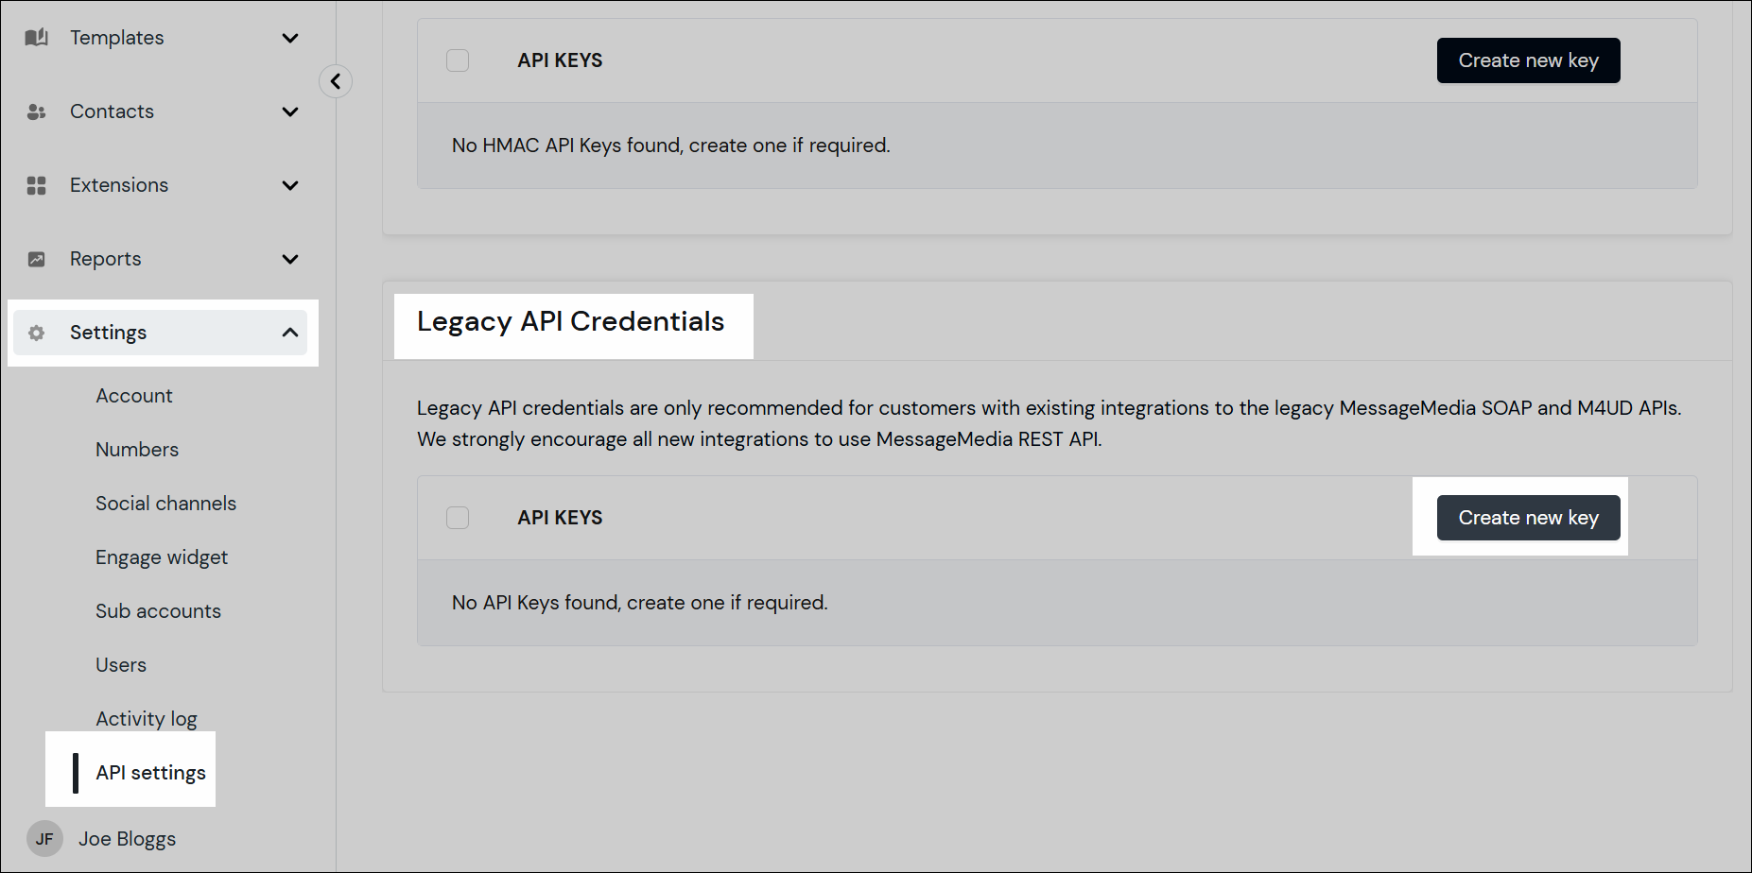This screenshot has height=873, width=1752.
Task: Expand the Reports section
Action: [290, 259]
